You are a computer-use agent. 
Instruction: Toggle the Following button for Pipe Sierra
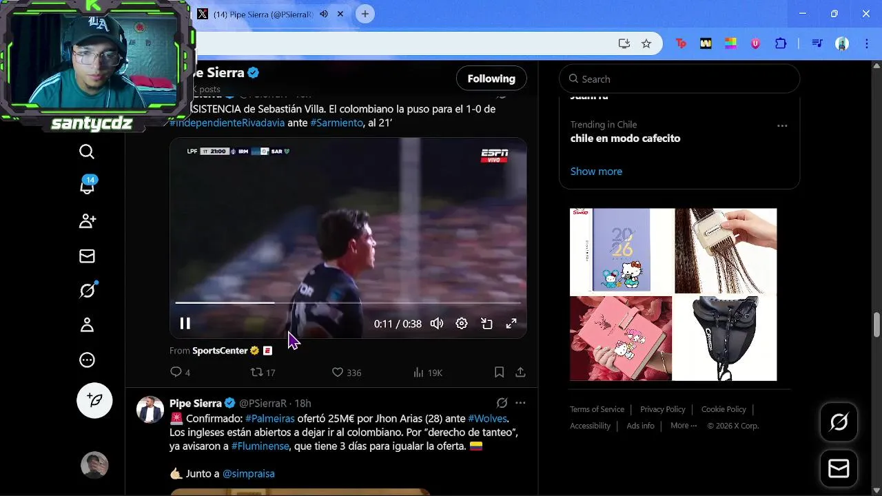pyautogui.click(x=491, y=79)
